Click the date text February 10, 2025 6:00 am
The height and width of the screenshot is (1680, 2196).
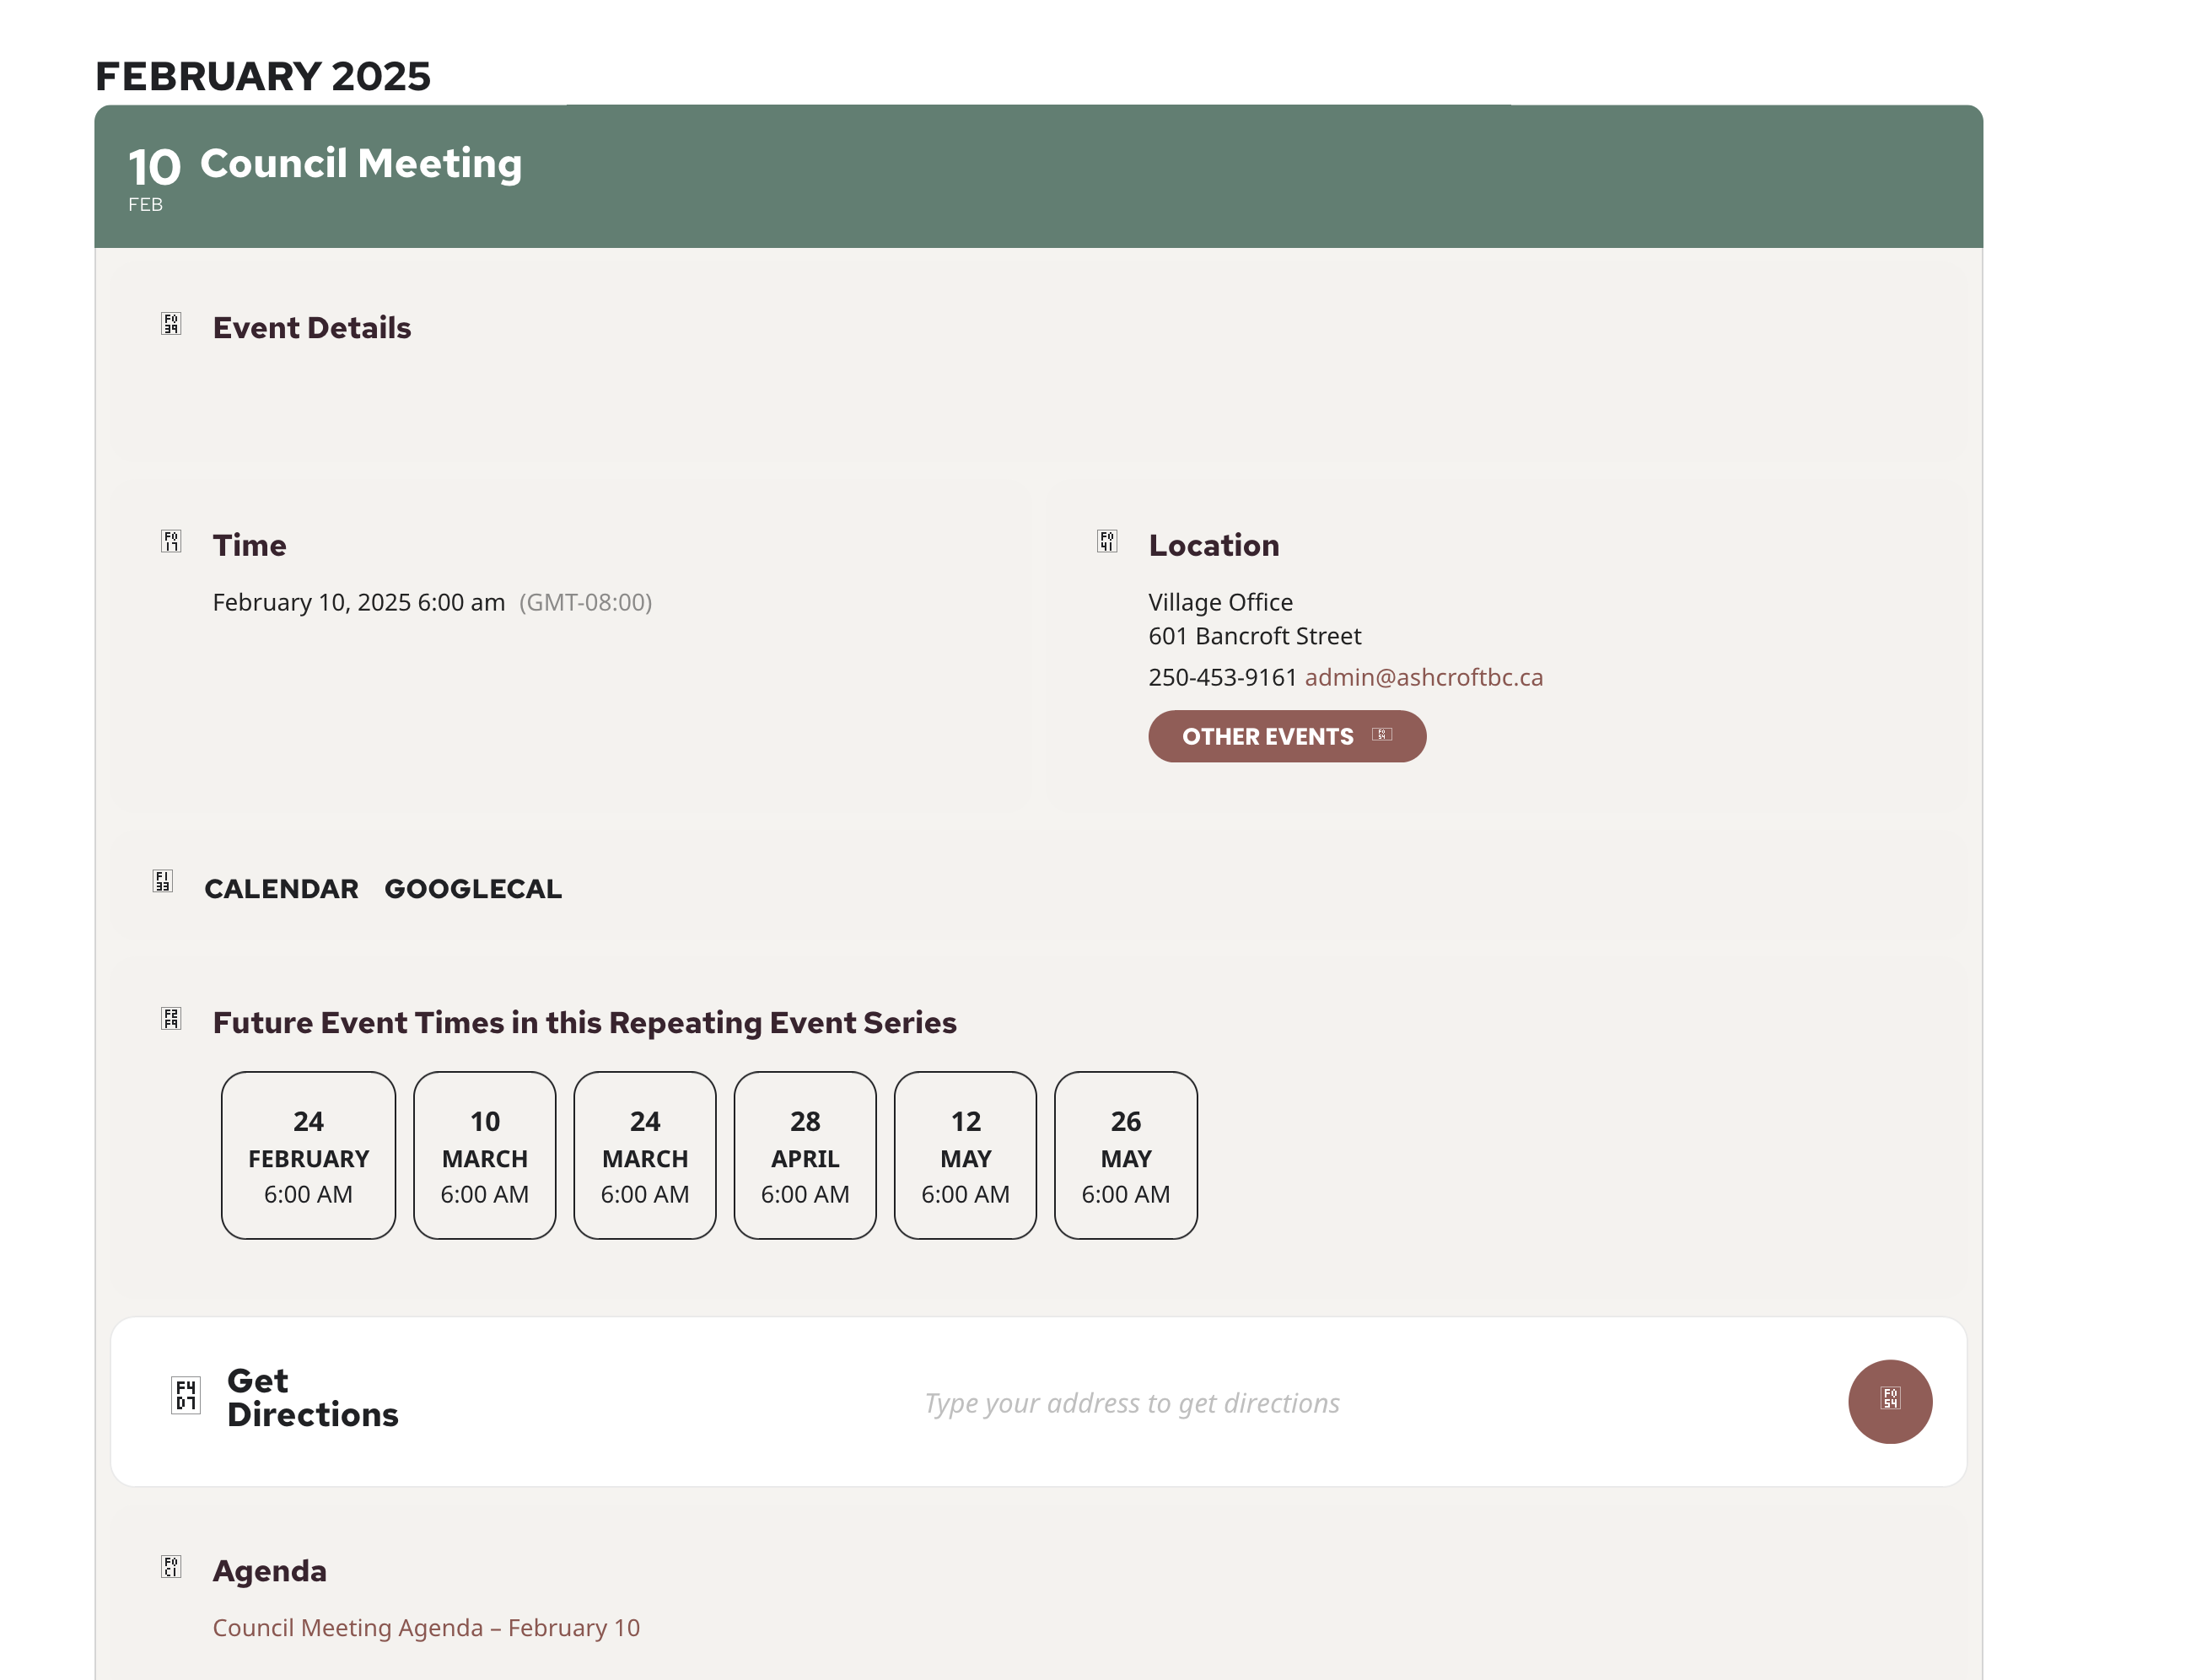click(359, 602)
